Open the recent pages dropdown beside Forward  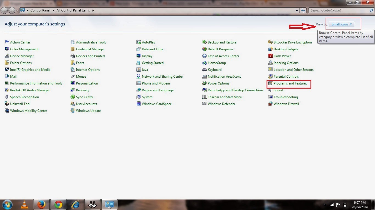tap(17, 10)
